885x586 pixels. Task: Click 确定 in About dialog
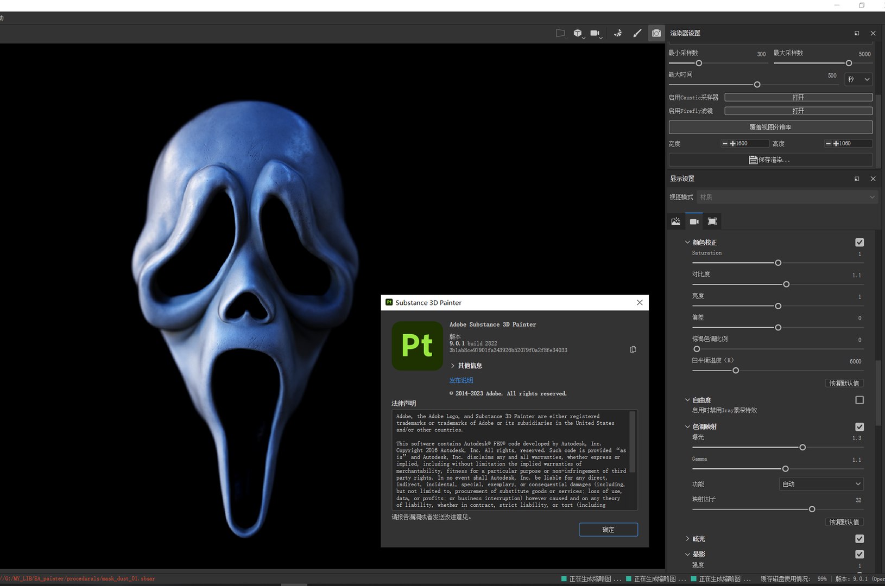pos(608,530)
